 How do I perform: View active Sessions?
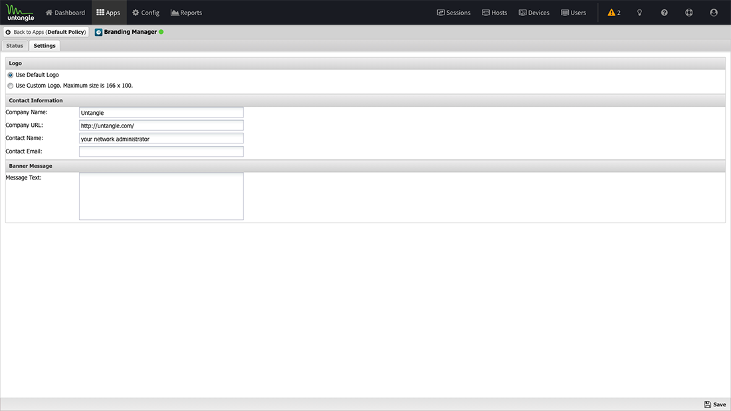click(x=454, y=13)
